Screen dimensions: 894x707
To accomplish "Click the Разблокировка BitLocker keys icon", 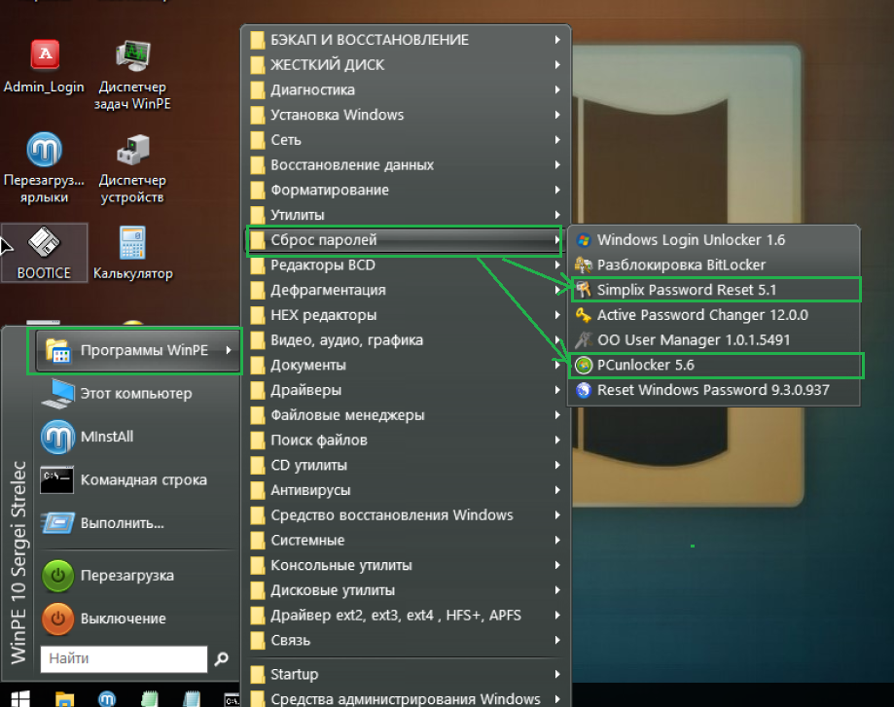I will tap(584, 265).
